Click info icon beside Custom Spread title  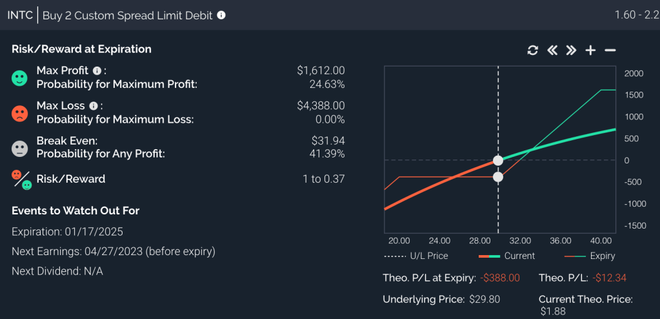coord(221,15)
